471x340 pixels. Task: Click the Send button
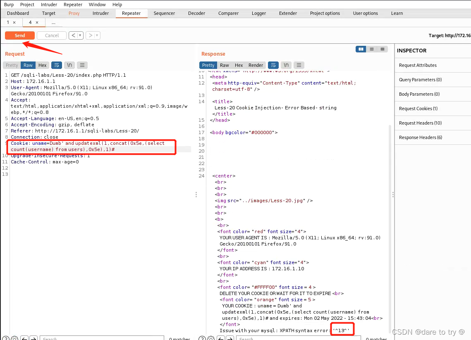(20, 35)
